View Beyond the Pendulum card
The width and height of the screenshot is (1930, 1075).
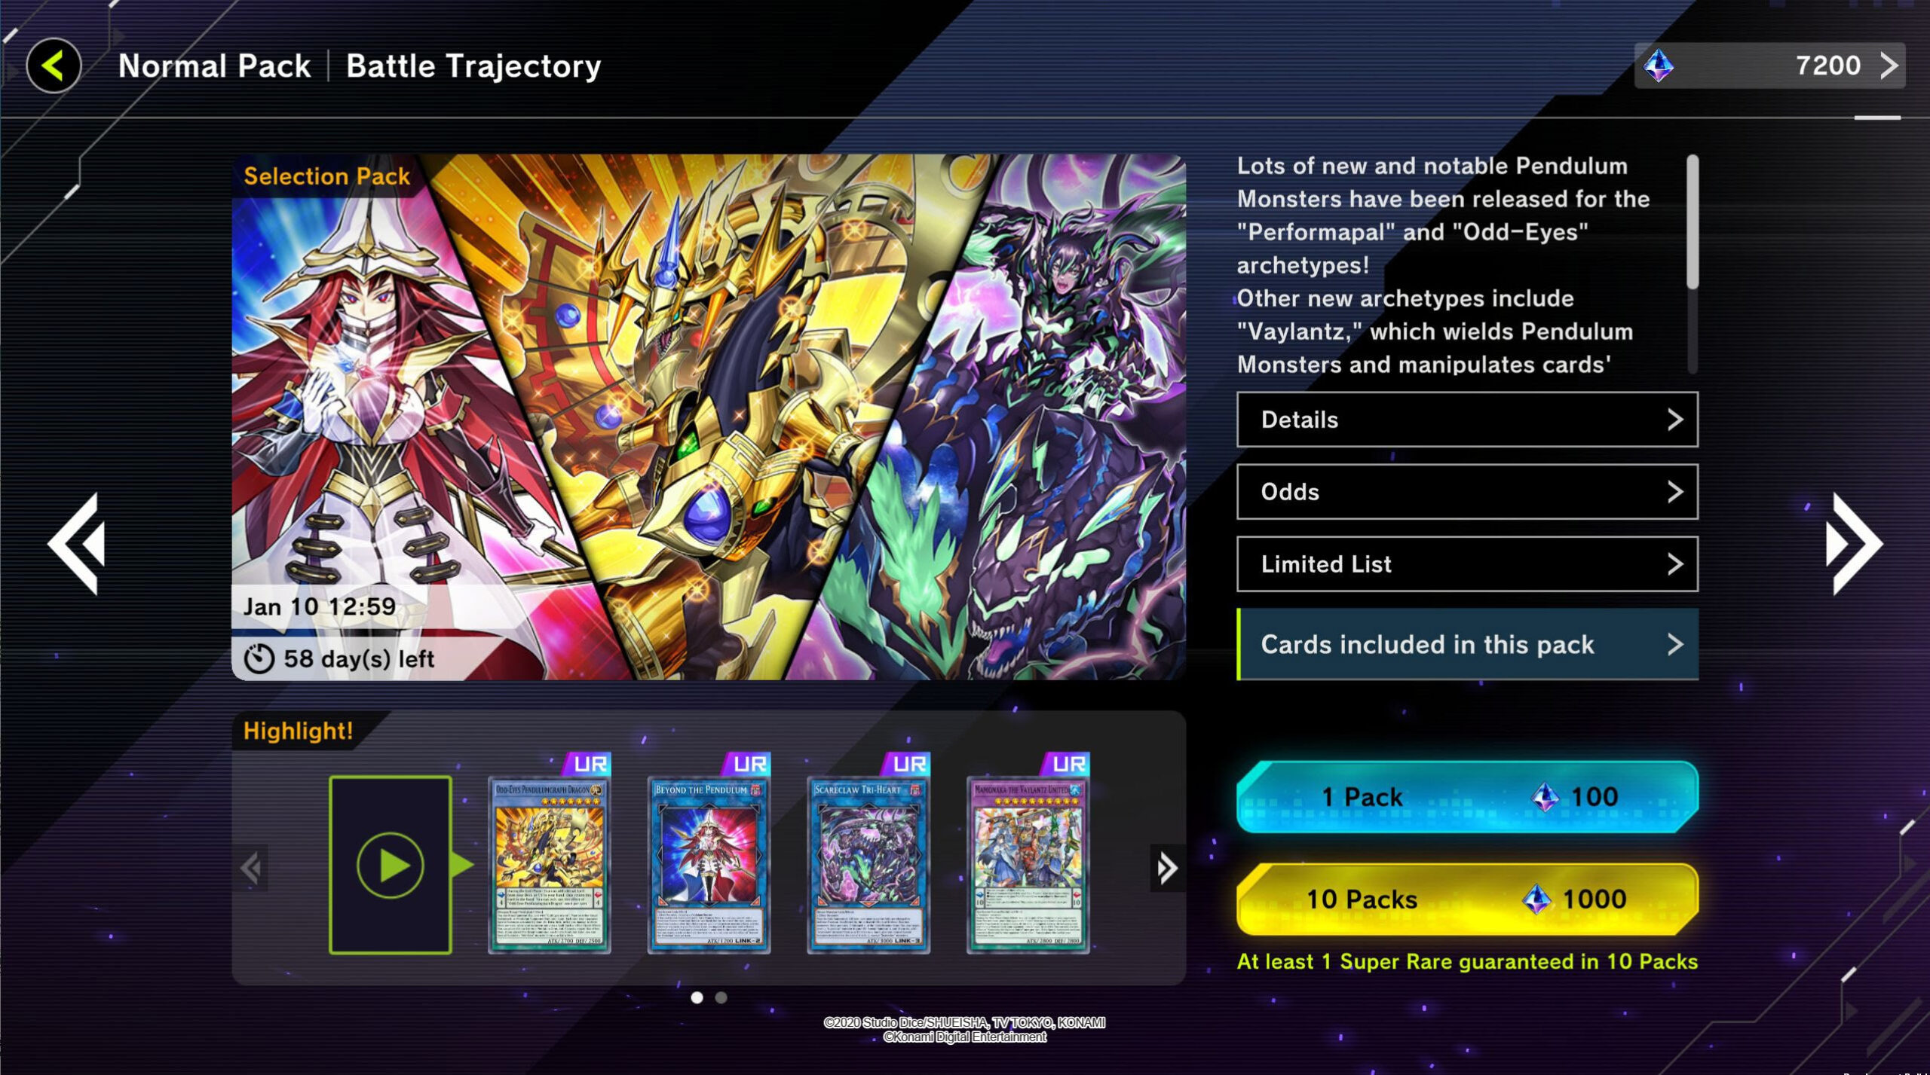709,865
